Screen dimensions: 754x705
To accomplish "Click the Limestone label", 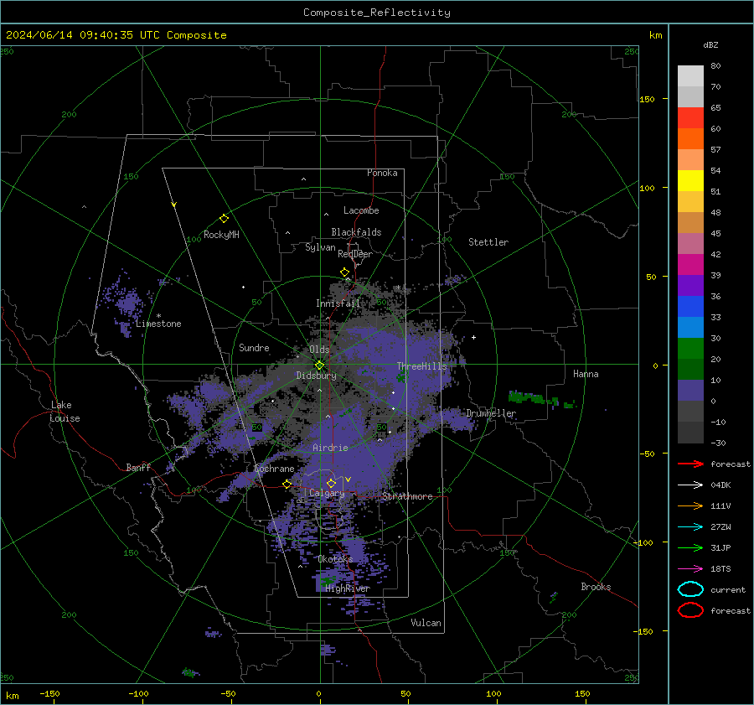I will click(x=158, y=324).
